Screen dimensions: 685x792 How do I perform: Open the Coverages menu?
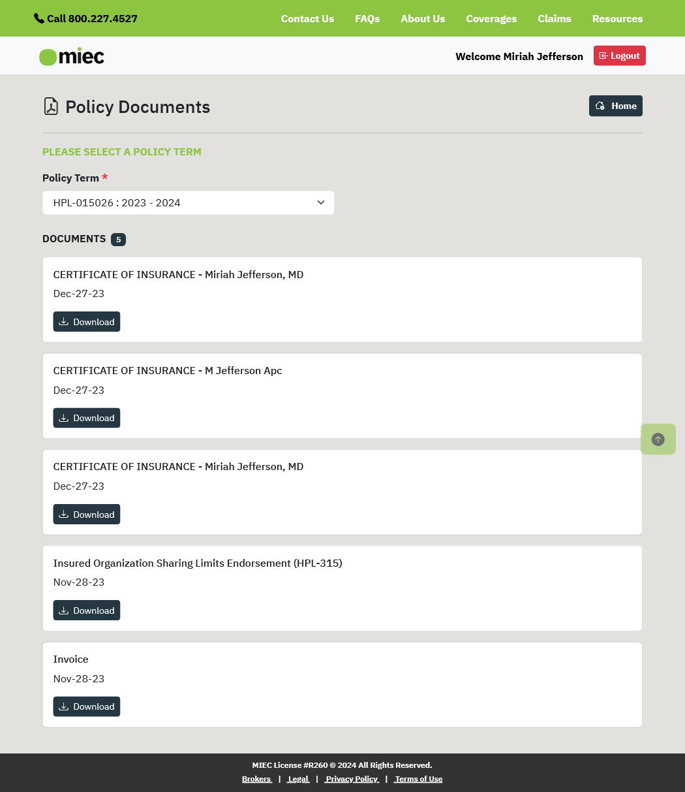point(491,18)
